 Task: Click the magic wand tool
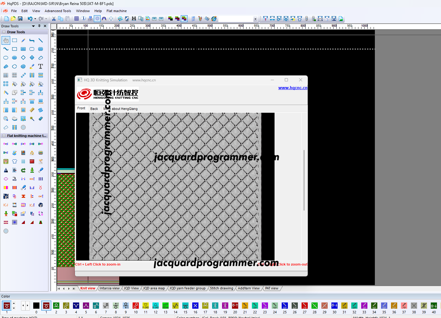(32, 119)
